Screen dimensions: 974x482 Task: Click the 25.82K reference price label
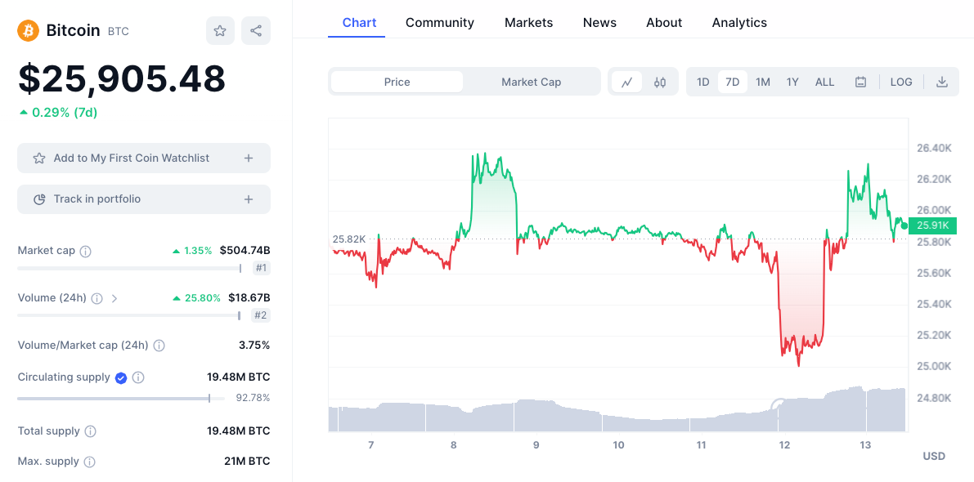click(x=349, y=239)
